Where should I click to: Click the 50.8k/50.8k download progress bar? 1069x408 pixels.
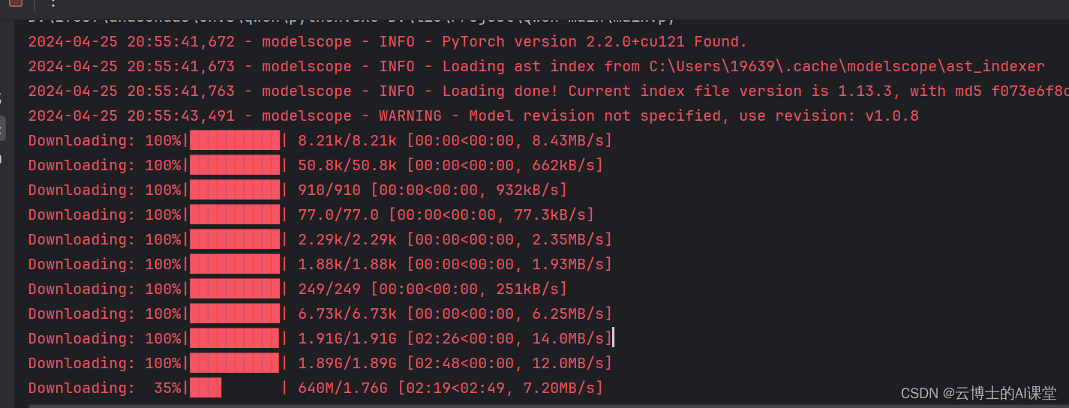pos(235,165)
